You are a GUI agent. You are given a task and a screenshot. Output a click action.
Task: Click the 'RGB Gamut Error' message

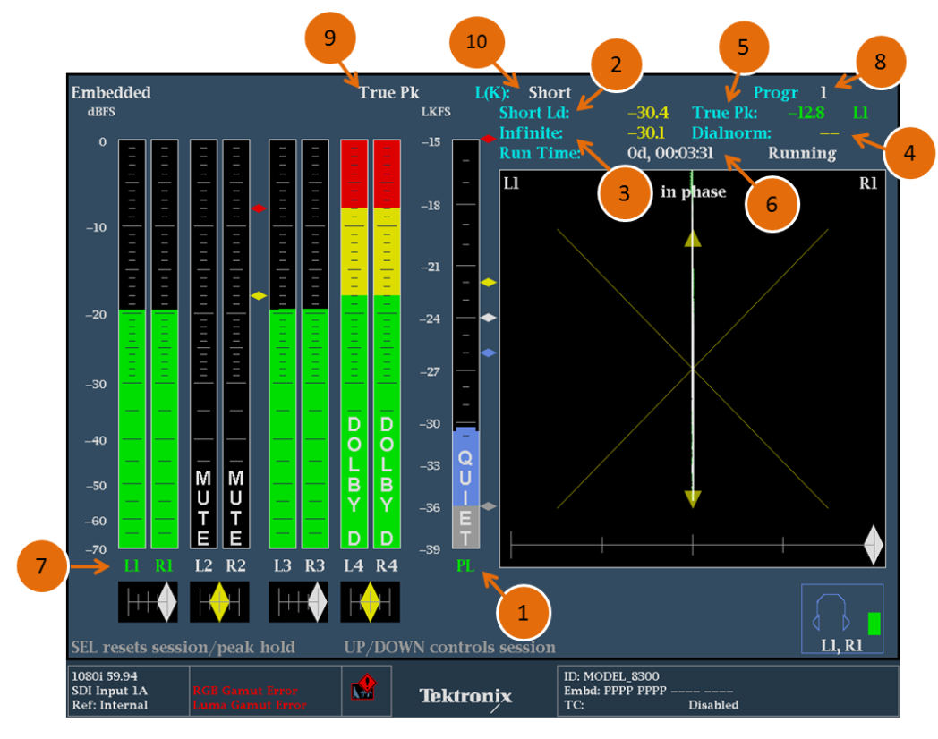[x=244, y=691]
